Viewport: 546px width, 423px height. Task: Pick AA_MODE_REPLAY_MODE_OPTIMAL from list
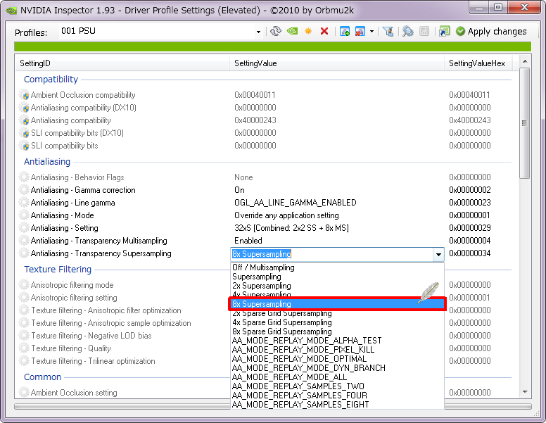[x=299, y=359]
